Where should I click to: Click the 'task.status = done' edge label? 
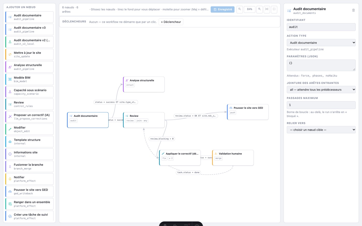tap(188, 172)
